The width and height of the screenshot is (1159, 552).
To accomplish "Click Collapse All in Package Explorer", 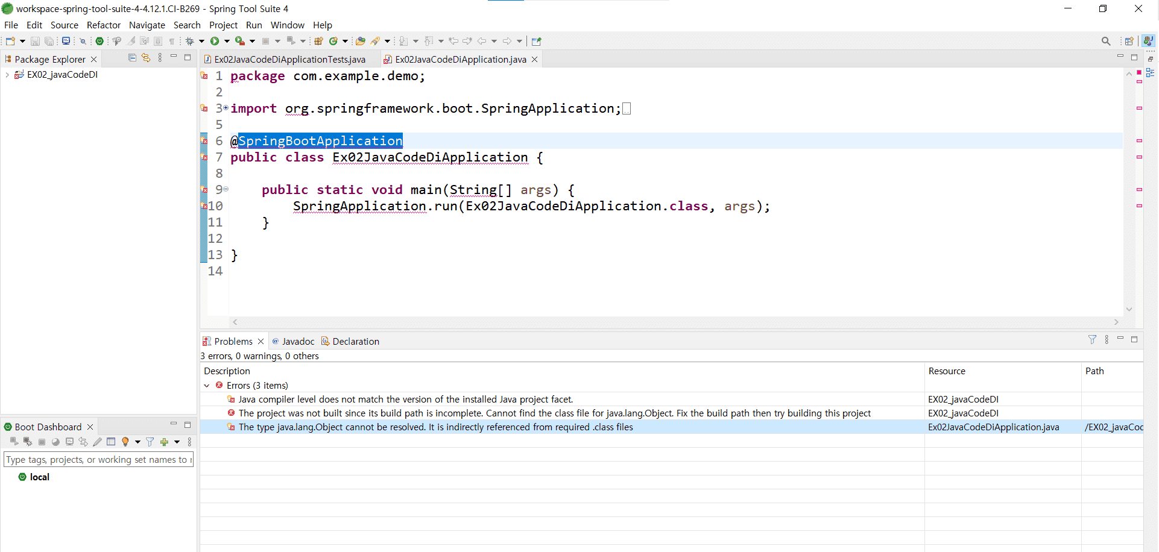I will point(132,57).
